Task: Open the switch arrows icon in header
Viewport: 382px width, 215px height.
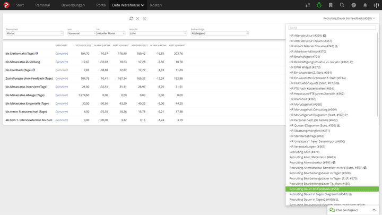Action: click(308, 5)
